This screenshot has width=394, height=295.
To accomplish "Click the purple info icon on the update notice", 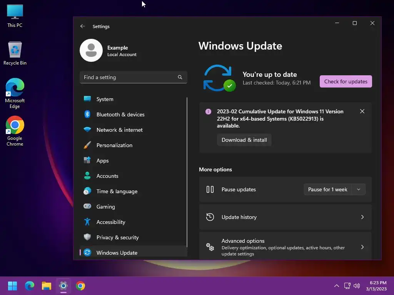I will click(x=208, y=111).
